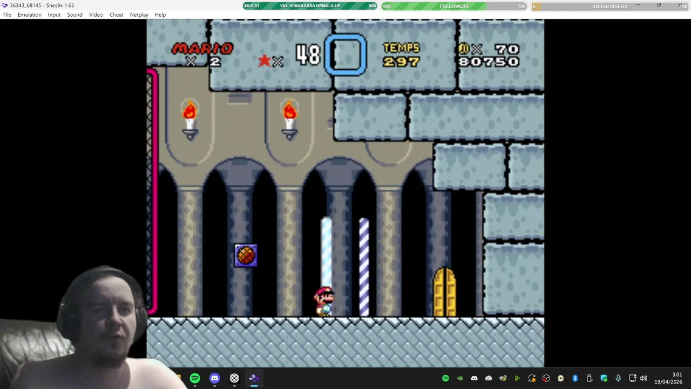
Task: Click the blue reserve item box in HUD
Action: click(346, 54)
